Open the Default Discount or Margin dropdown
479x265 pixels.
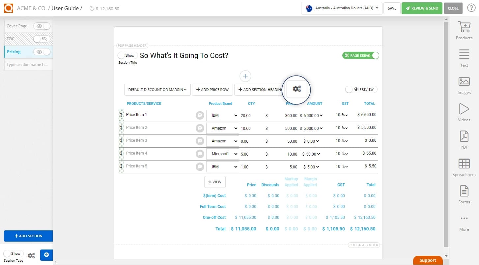tap(157, 89)
